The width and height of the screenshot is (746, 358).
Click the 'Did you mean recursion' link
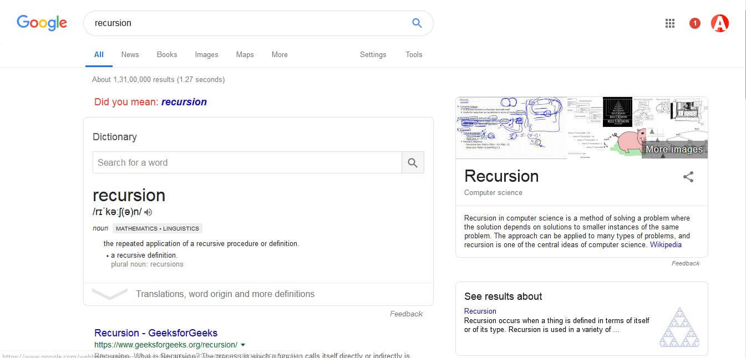click(184, 102)
